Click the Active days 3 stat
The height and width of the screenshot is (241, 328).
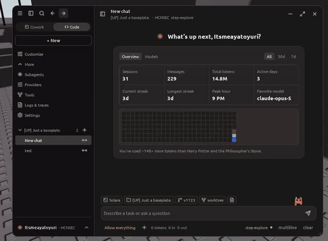[x=276, y=75]
